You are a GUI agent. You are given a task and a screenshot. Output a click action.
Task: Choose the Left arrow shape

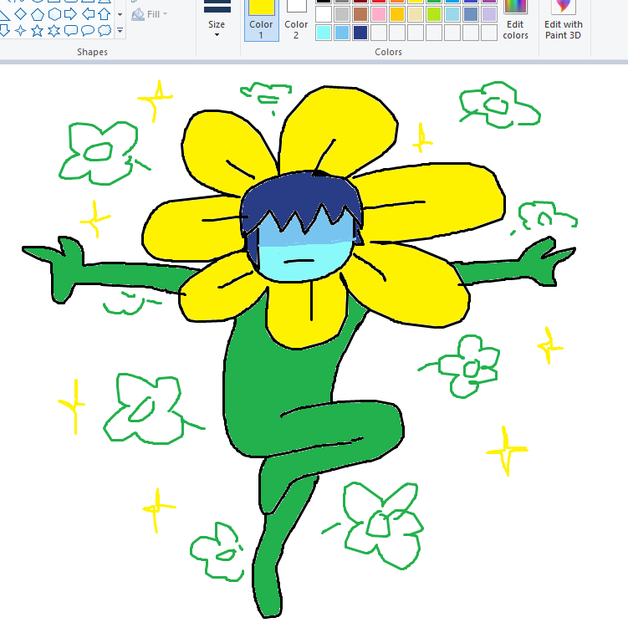click(88, 14)
